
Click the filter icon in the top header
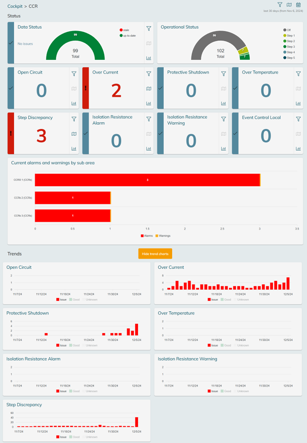tap(280, 5)
